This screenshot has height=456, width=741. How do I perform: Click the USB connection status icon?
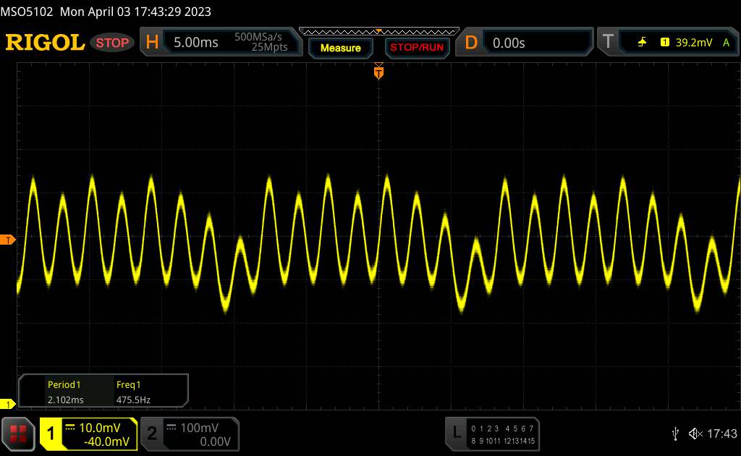point(675,434)
